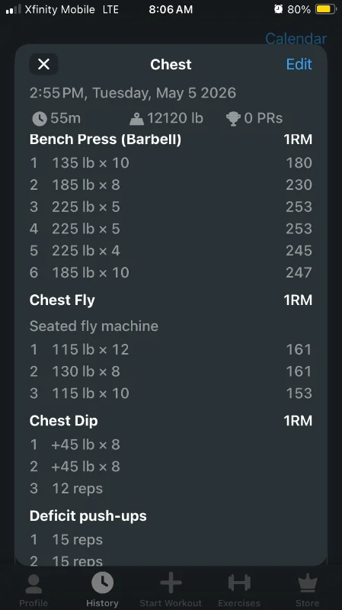The image size is (342, 610).
Task: Tap the weight volume icon beside 12120 lb
Action: (x=136, y=119)
